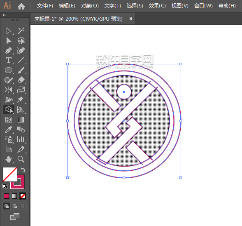Select the Selection tool arrow
242x226 pixels.
pyautogui.click(x=9, y=31)
